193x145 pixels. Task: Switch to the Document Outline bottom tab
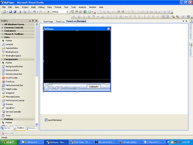[32, 128]
